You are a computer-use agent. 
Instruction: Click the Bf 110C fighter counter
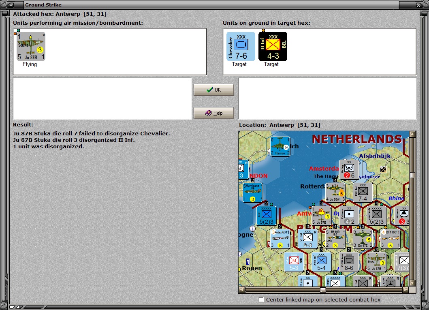[391, 239]
